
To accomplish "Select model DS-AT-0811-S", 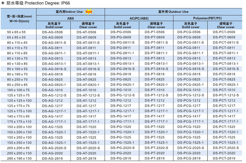I will tap(88, 43).
